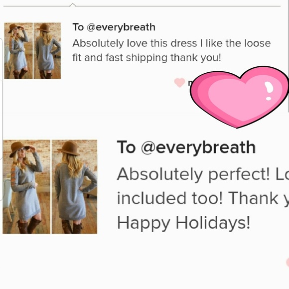The width and height of the screenshot is (289, 289).
Task: Open large front-view photo of woman holding hat
Action: click(26, 187)
